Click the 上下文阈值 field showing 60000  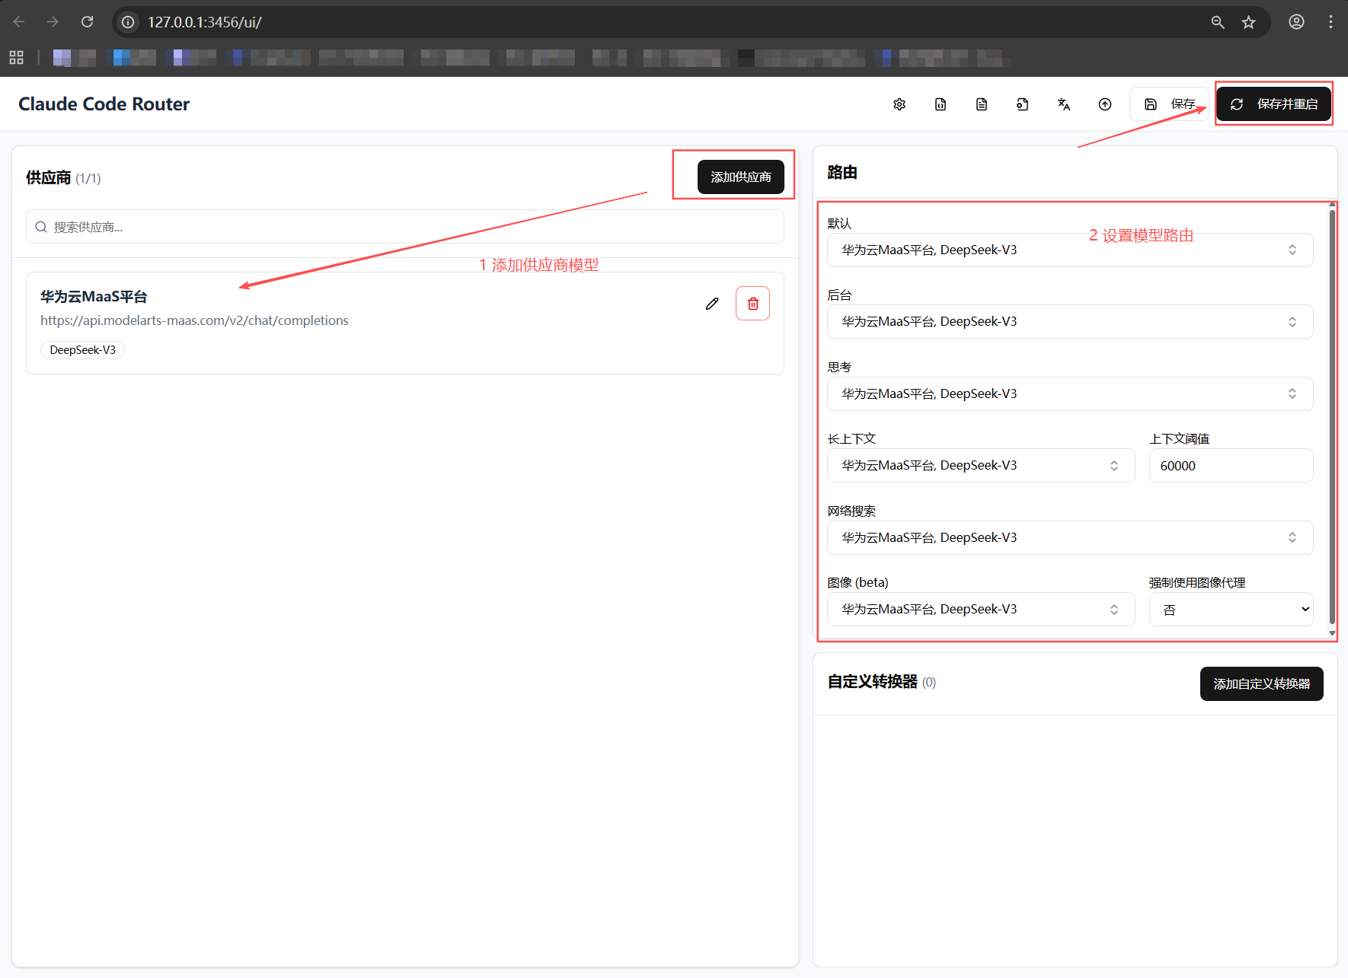[1231, 466]
